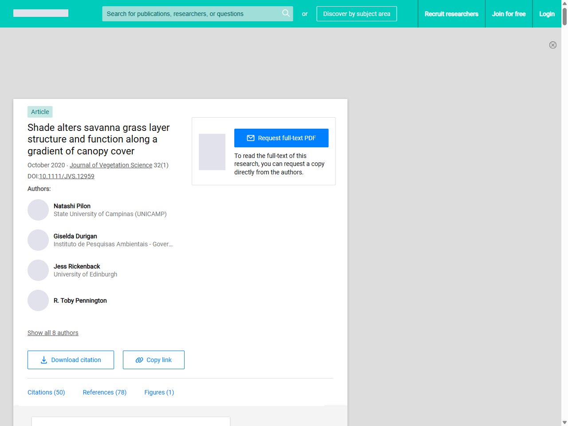Select the Recruit researchers menu item

click(451, 14)
